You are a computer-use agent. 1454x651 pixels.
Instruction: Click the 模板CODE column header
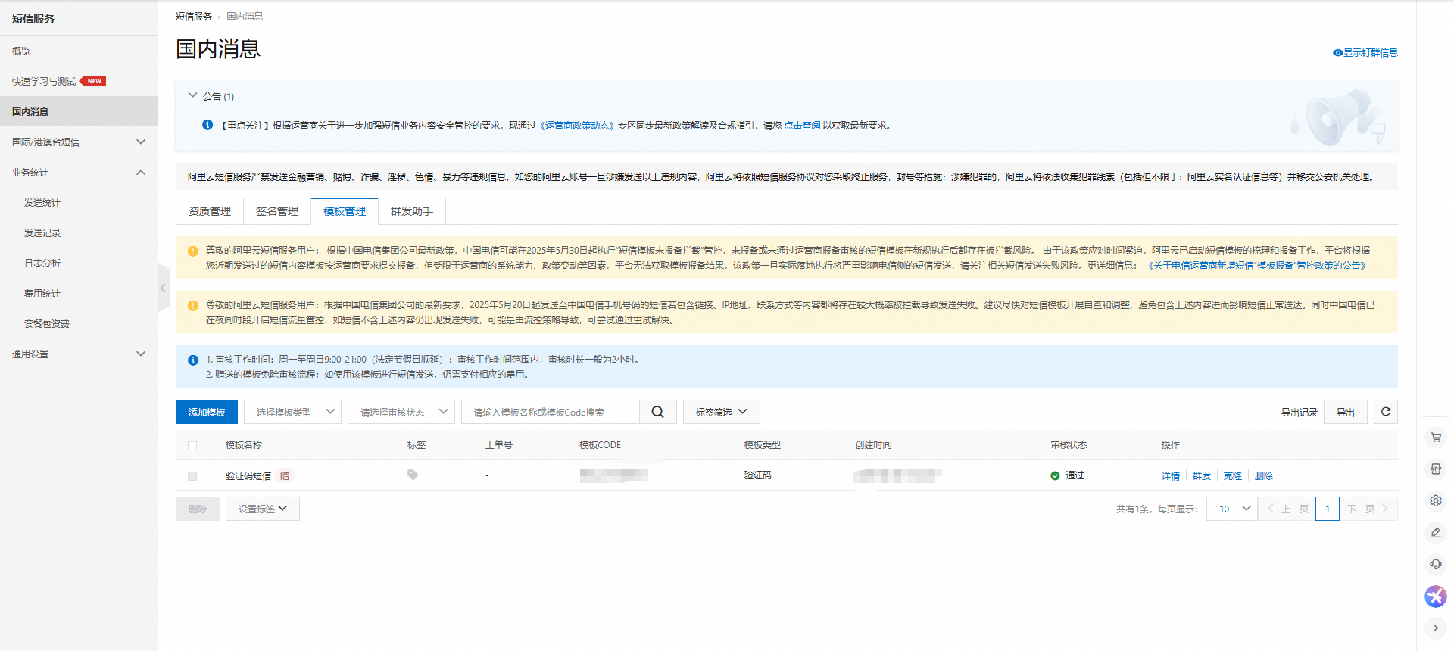coord(600,445)
